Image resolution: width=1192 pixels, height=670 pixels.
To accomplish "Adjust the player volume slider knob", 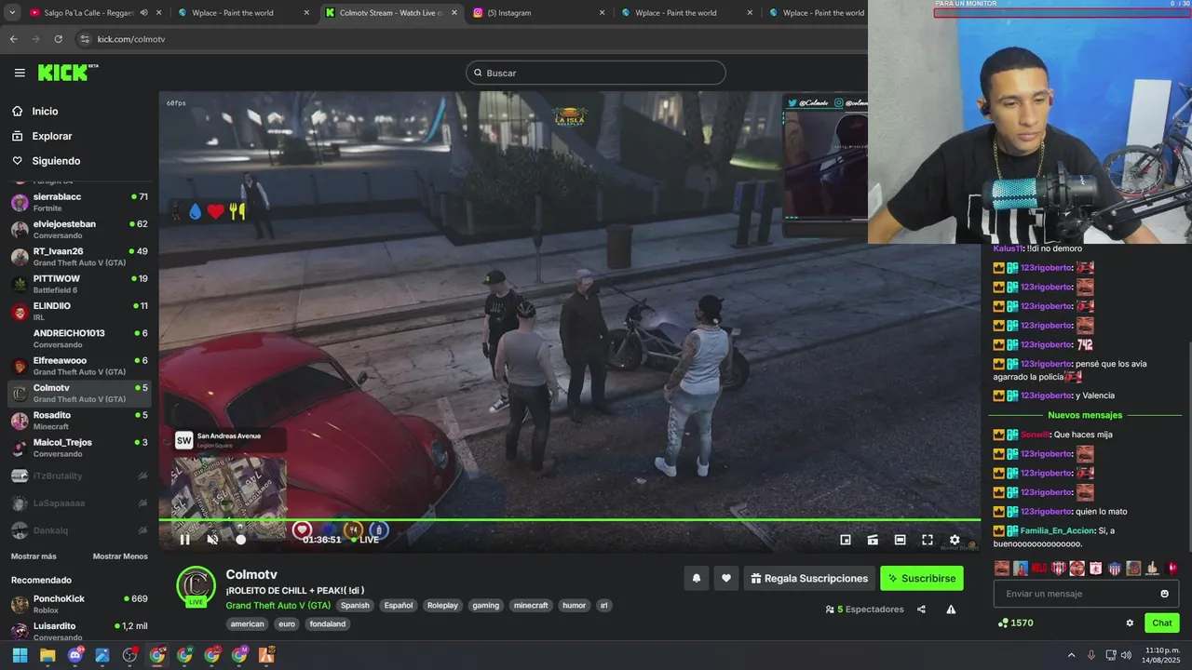I will point(241,540).
